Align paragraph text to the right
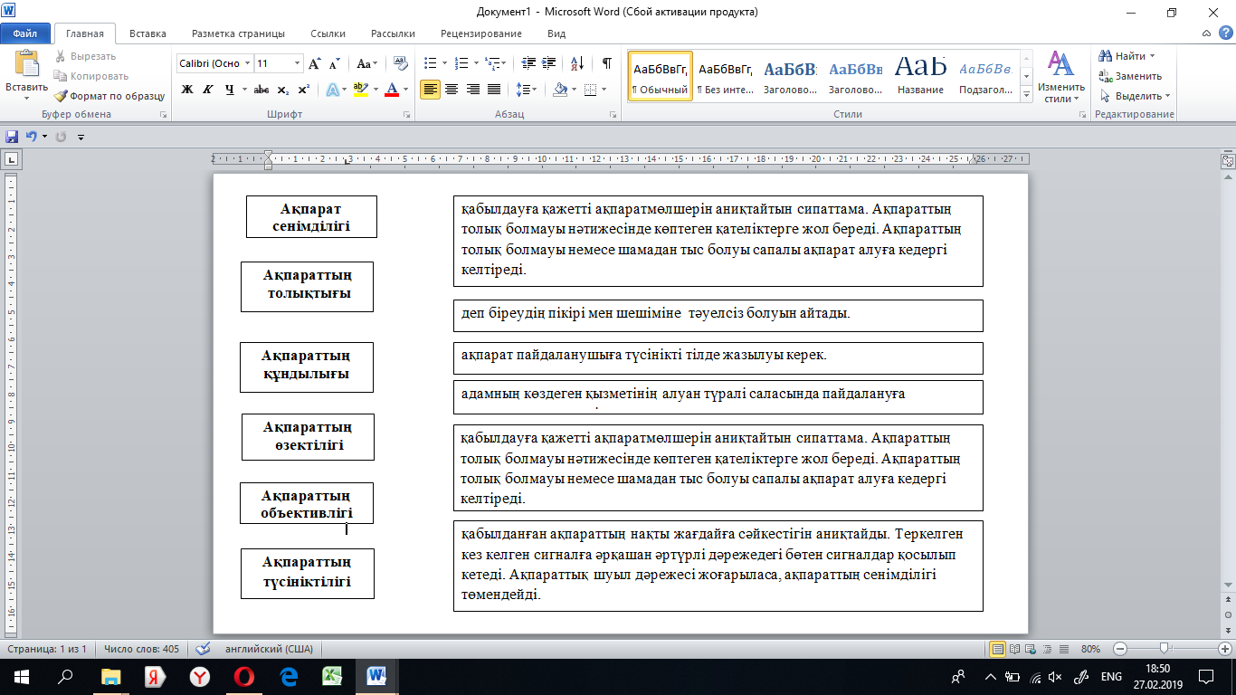 472,90
